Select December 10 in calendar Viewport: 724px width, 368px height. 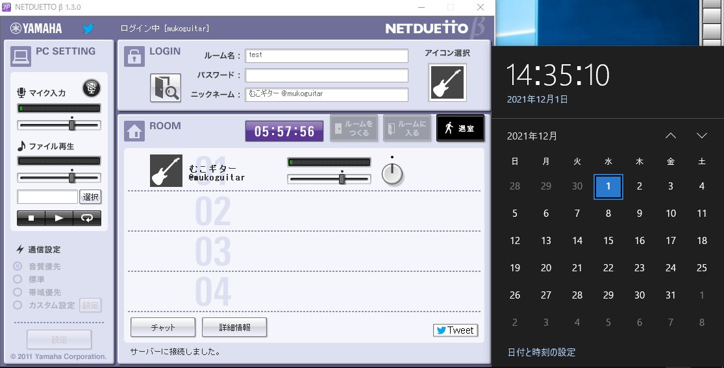click(671, 214)
